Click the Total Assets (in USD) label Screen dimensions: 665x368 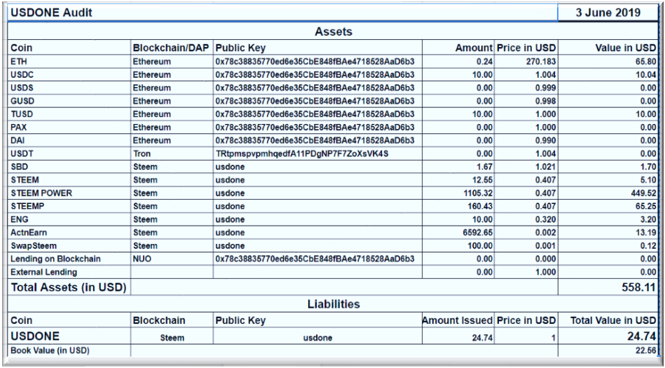coord(69,287)
